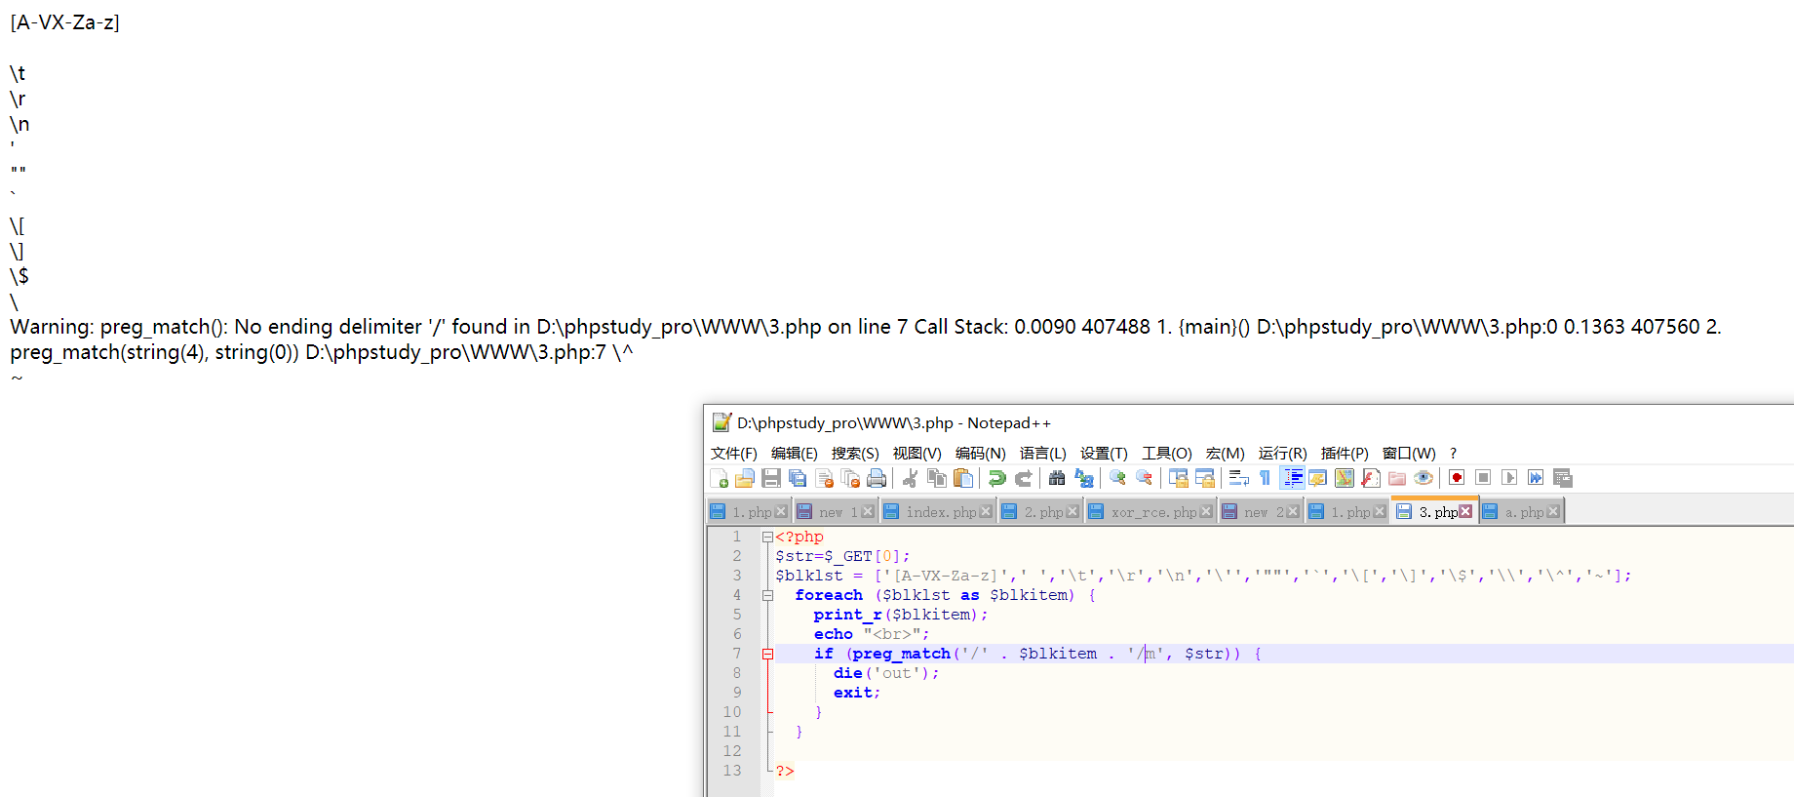Open the 语言(L) menu
This screenshot has height=797, width=1794.
coord(1042,454)
